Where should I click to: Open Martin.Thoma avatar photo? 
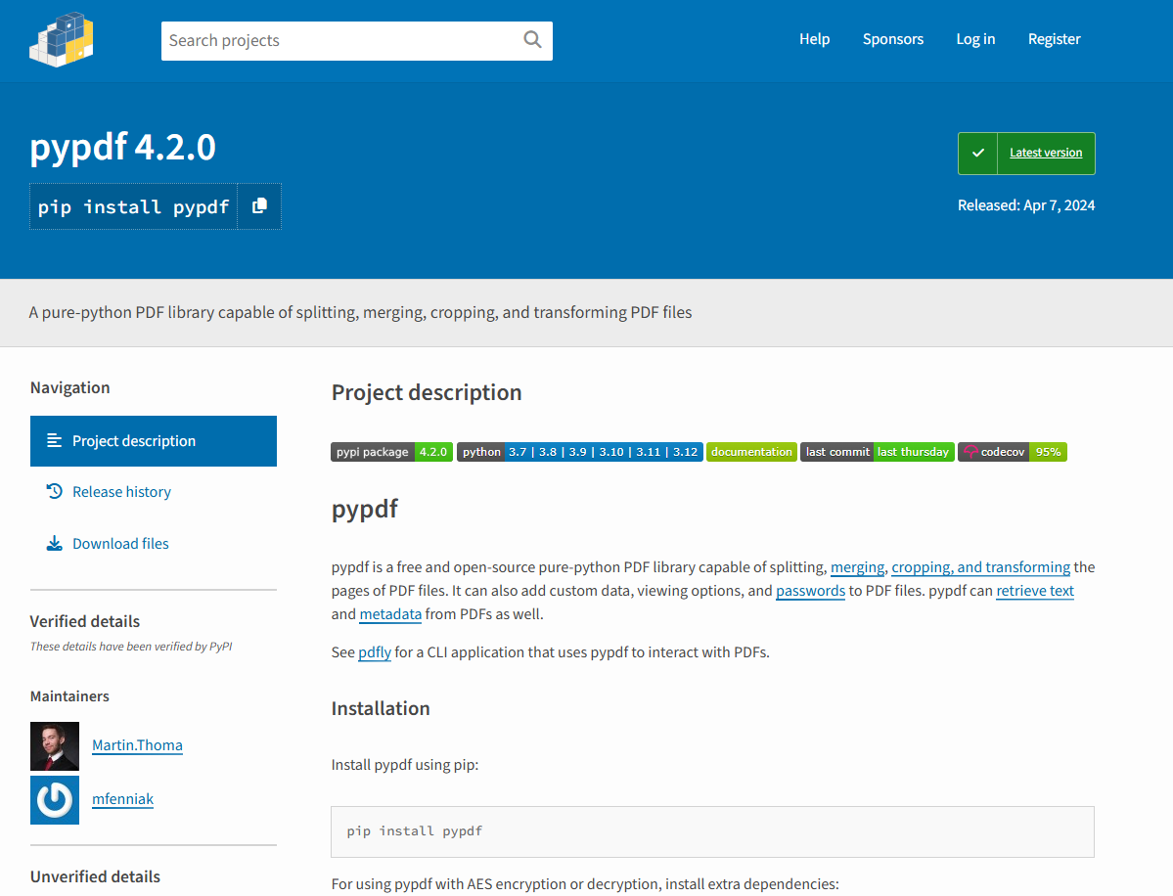pos(55,745)
